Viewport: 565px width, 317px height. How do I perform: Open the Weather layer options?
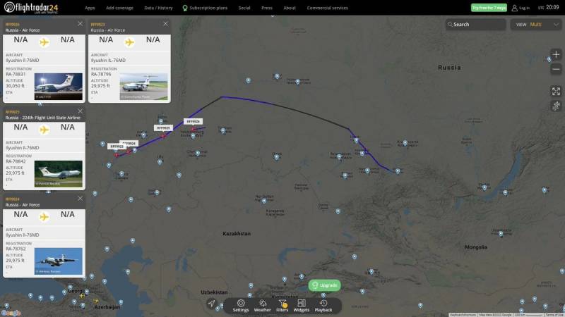point(262,306)
